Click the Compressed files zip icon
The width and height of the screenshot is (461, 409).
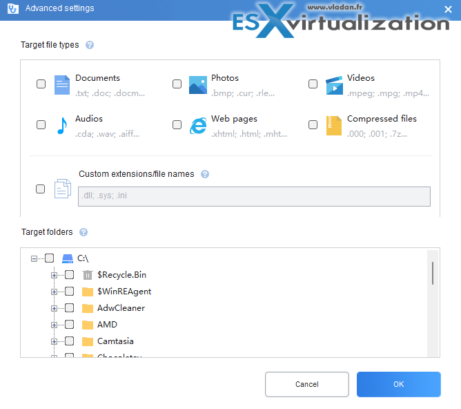(x=334, y=126)
